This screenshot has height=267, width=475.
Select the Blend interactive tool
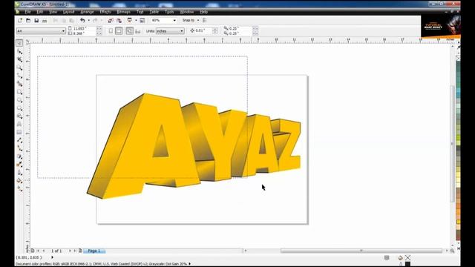(x=19, y=156)
